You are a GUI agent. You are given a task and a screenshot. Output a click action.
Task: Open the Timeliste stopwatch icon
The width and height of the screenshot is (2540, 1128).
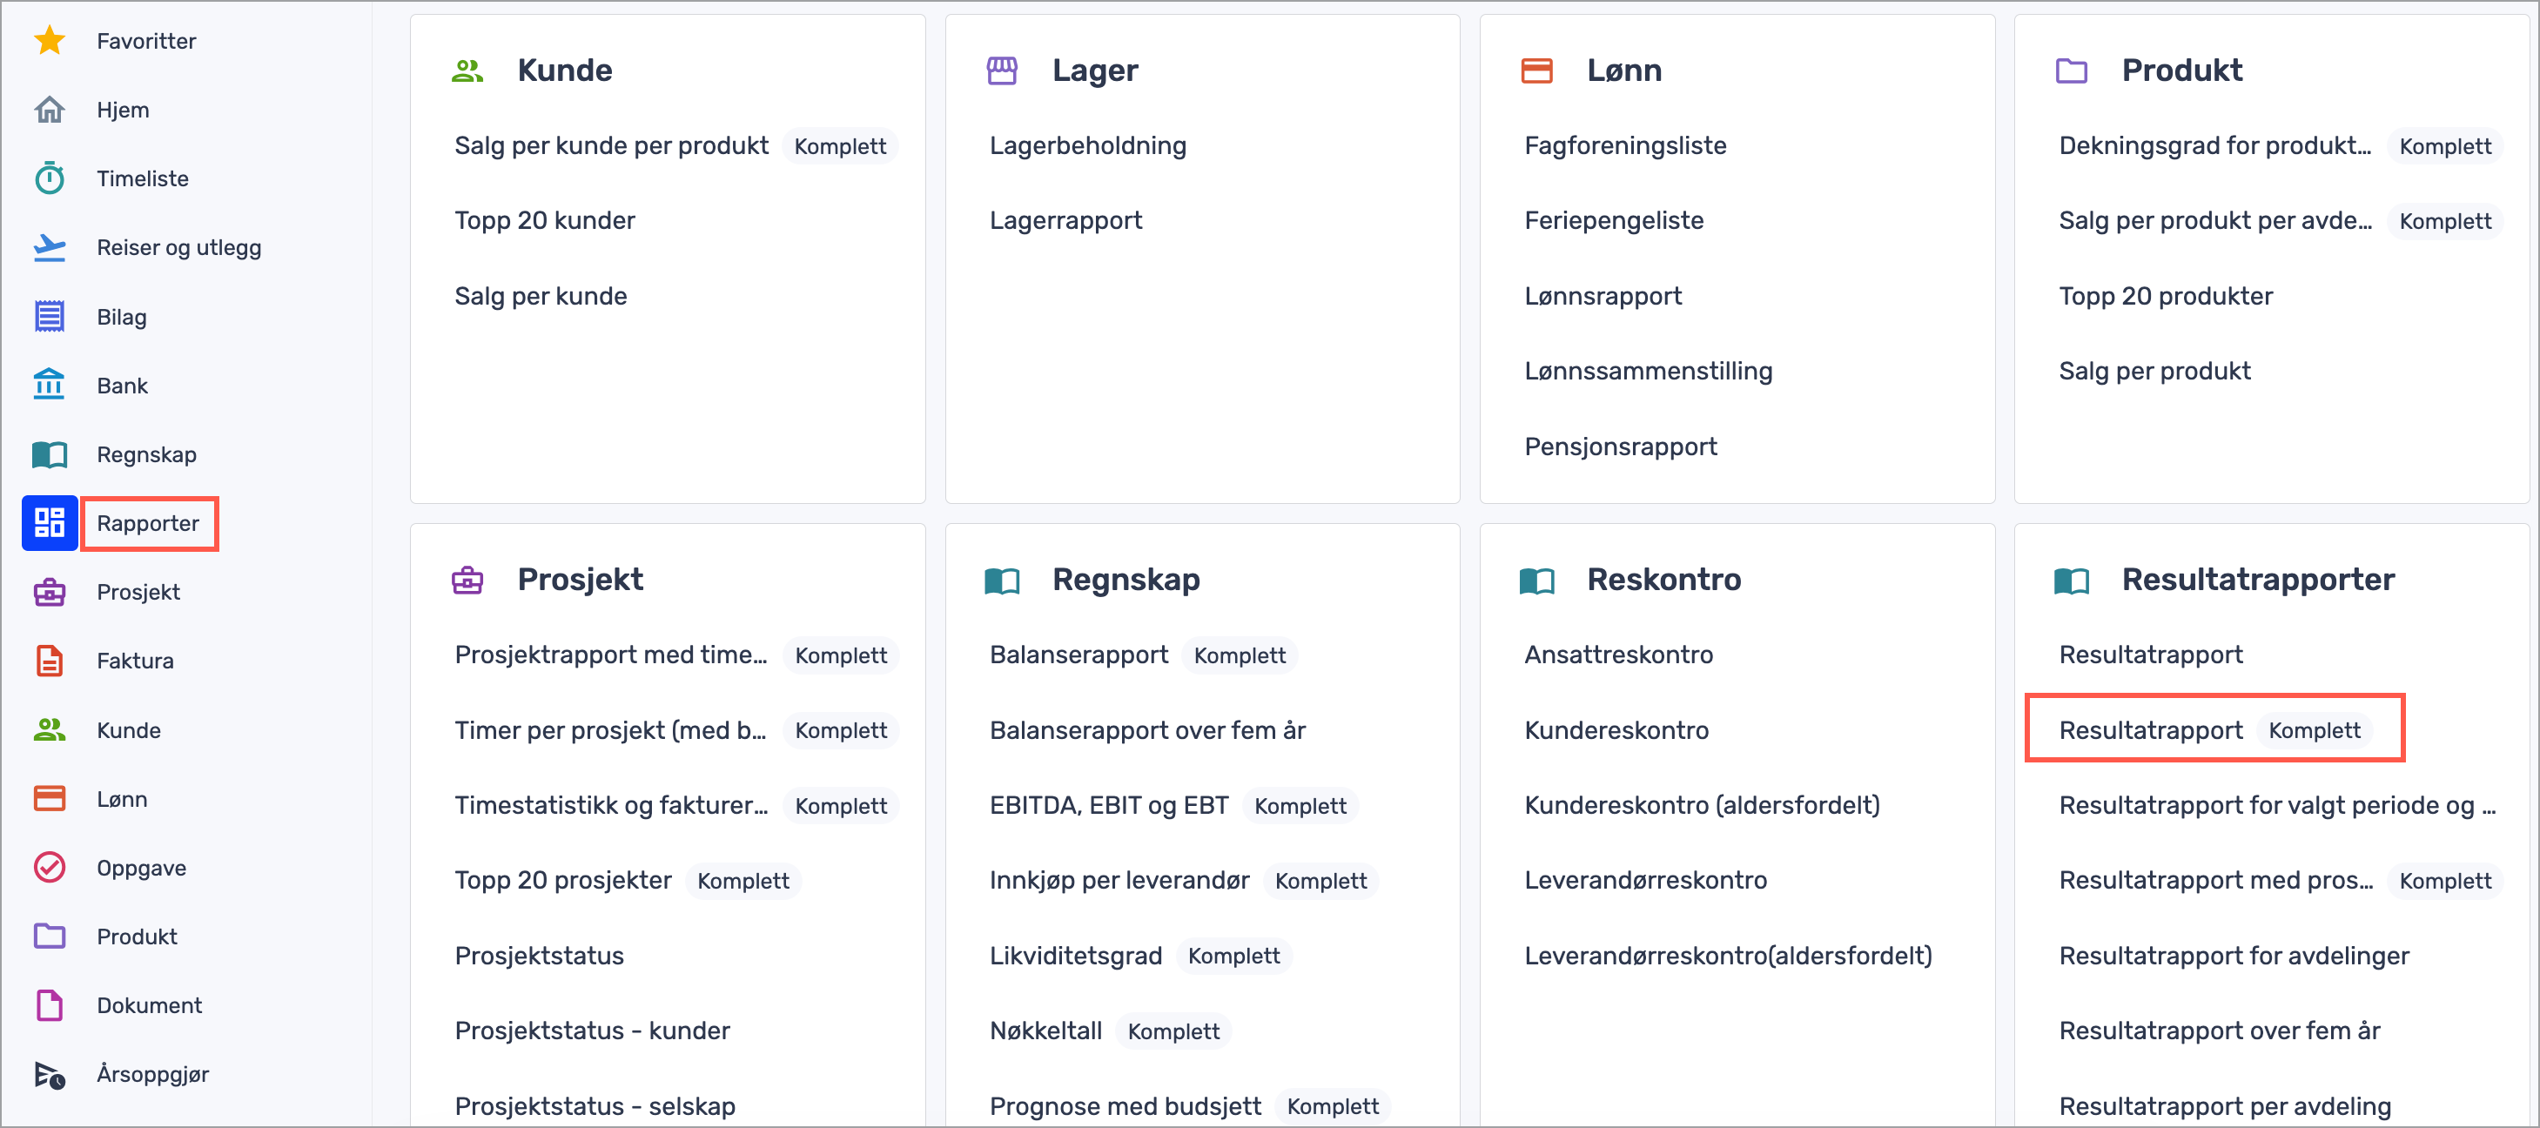pyautogui.click(x=50, y=178)
